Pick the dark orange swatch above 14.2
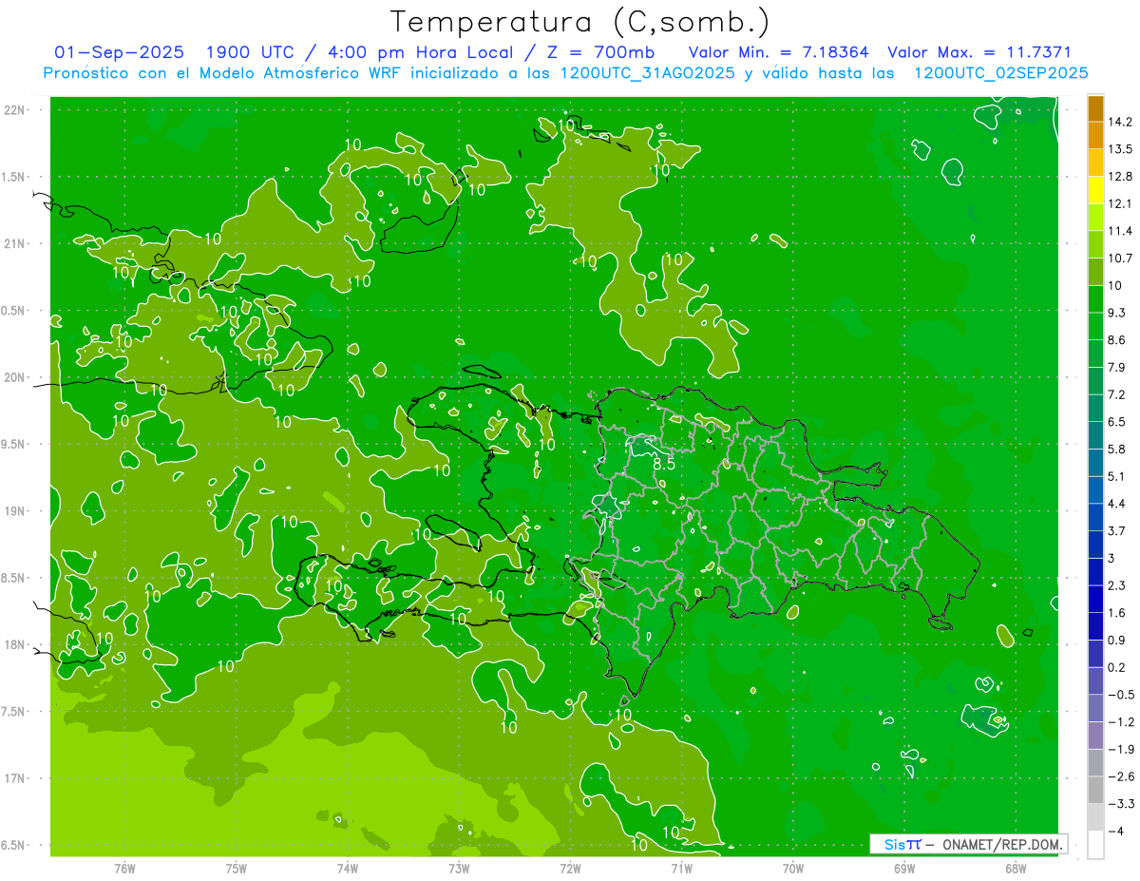This screenshot has height=881, width=1140. (x=1095, y=108)
